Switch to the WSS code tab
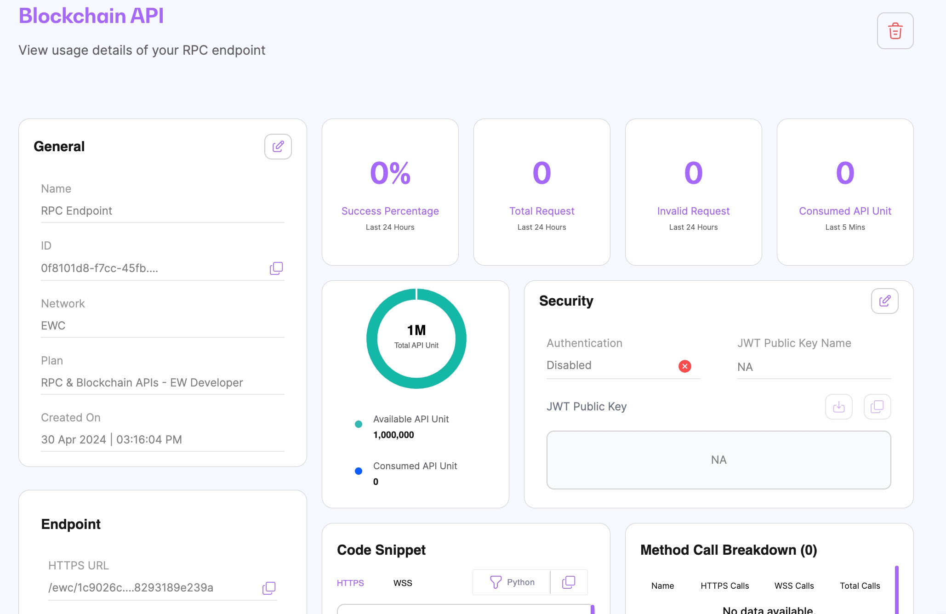The width and height of the screenshot is (946, 614). click(x=403, y=583)
